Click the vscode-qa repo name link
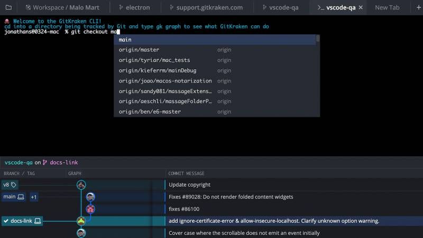Viewport: 423px width, 238px height. 19,162
